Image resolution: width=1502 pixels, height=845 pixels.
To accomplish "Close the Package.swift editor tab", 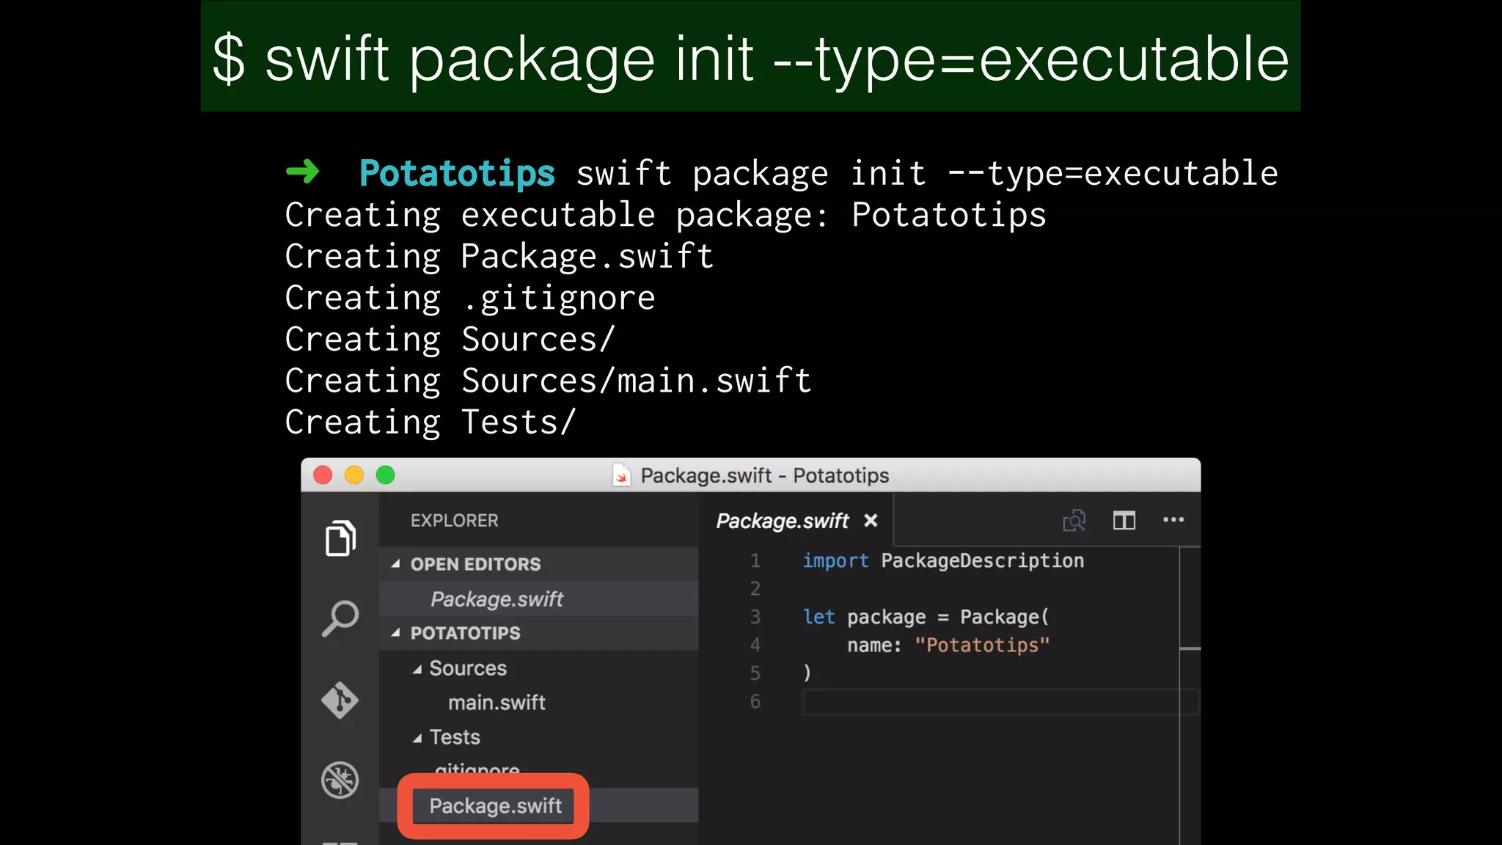I will [871, 520].
